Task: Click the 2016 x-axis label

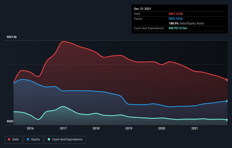Action: coord(30,128)
